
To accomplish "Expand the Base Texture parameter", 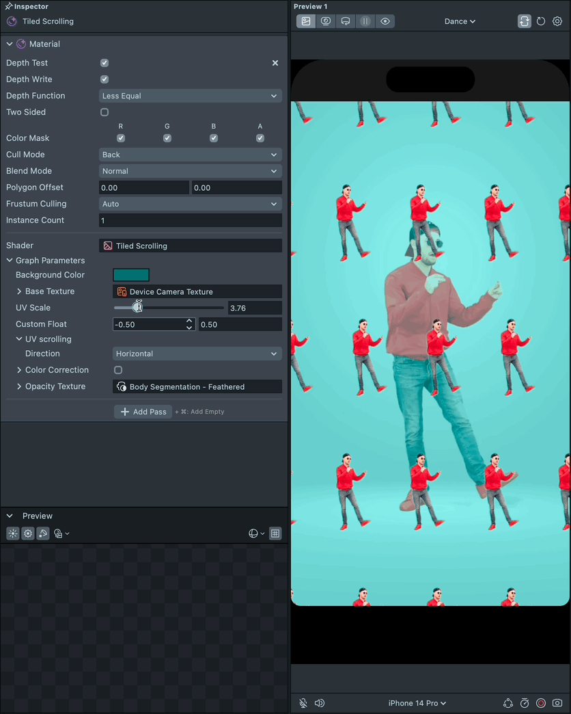I will [x=19, y=291].
